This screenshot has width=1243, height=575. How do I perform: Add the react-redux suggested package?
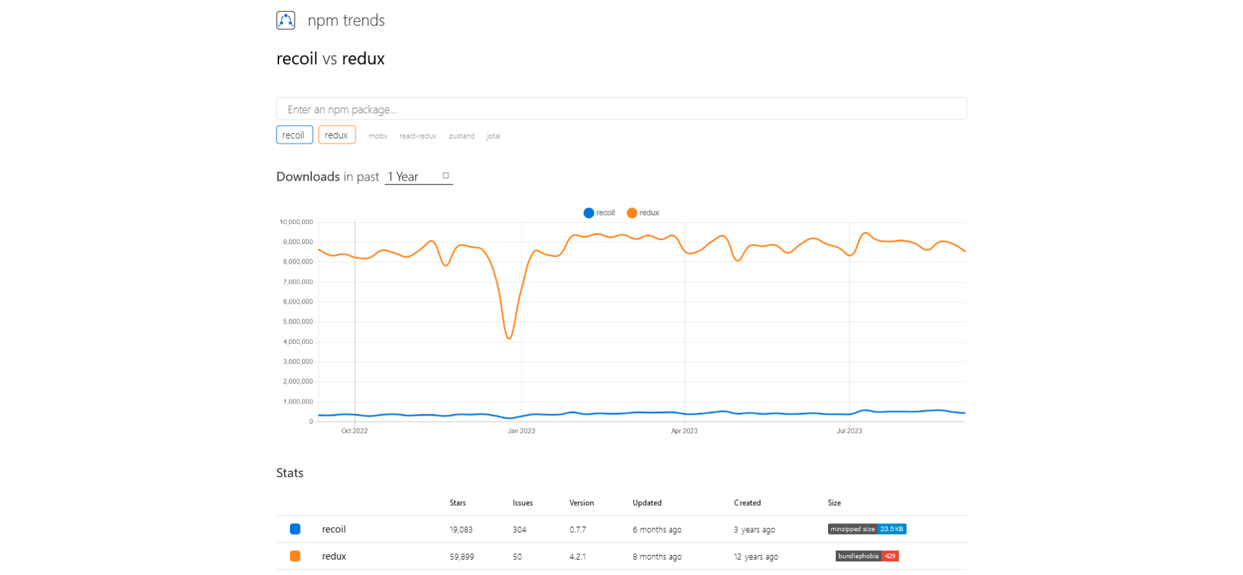pos(418,136)
